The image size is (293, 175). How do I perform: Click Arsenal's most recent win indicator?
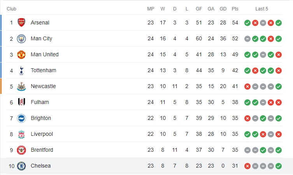[x=279, y=23]
